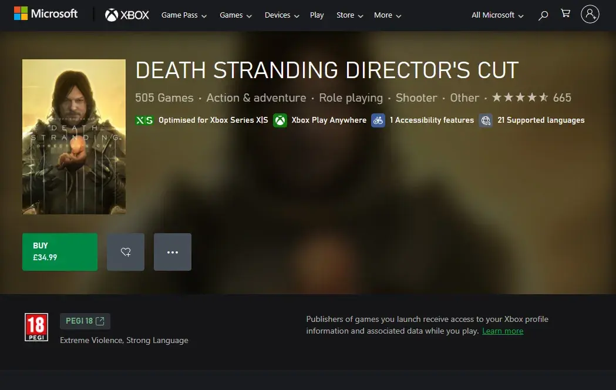Open the Store menu

pos(349,15)
